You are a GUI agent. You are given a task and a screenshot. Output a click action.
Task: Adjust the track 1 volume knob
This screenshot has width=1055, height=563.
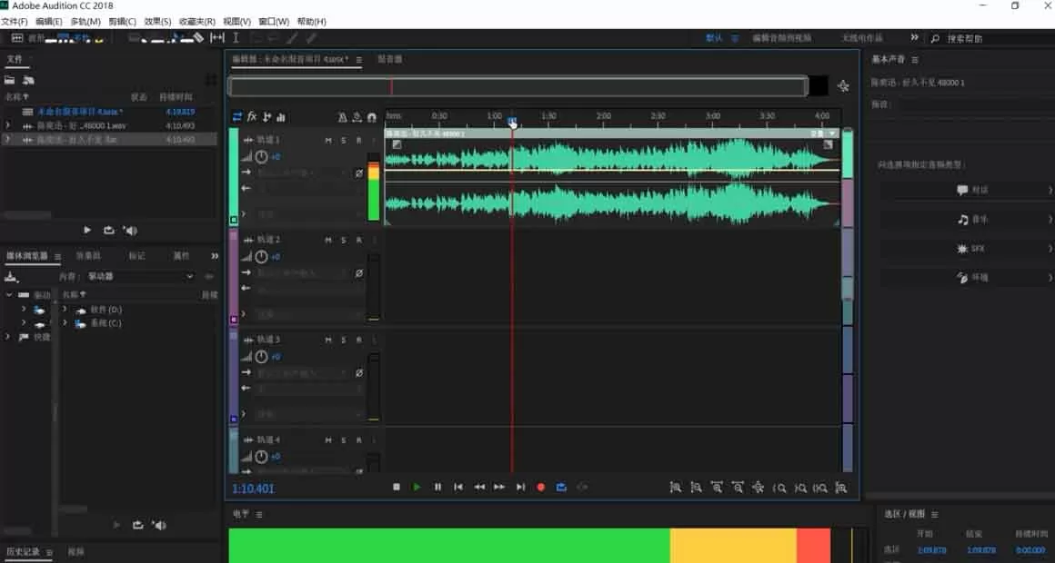[x=261, y=156]
